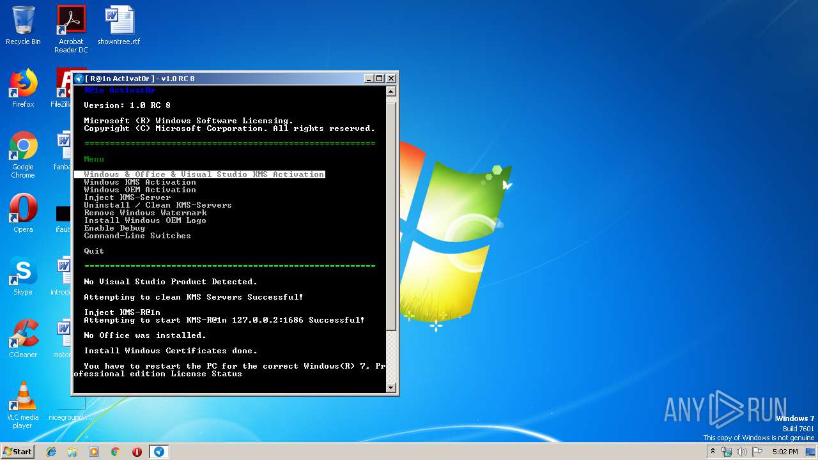This screenshot has width=818, height=460.
Task: Open network status tray icon
Action: click(x=727, y=452)
